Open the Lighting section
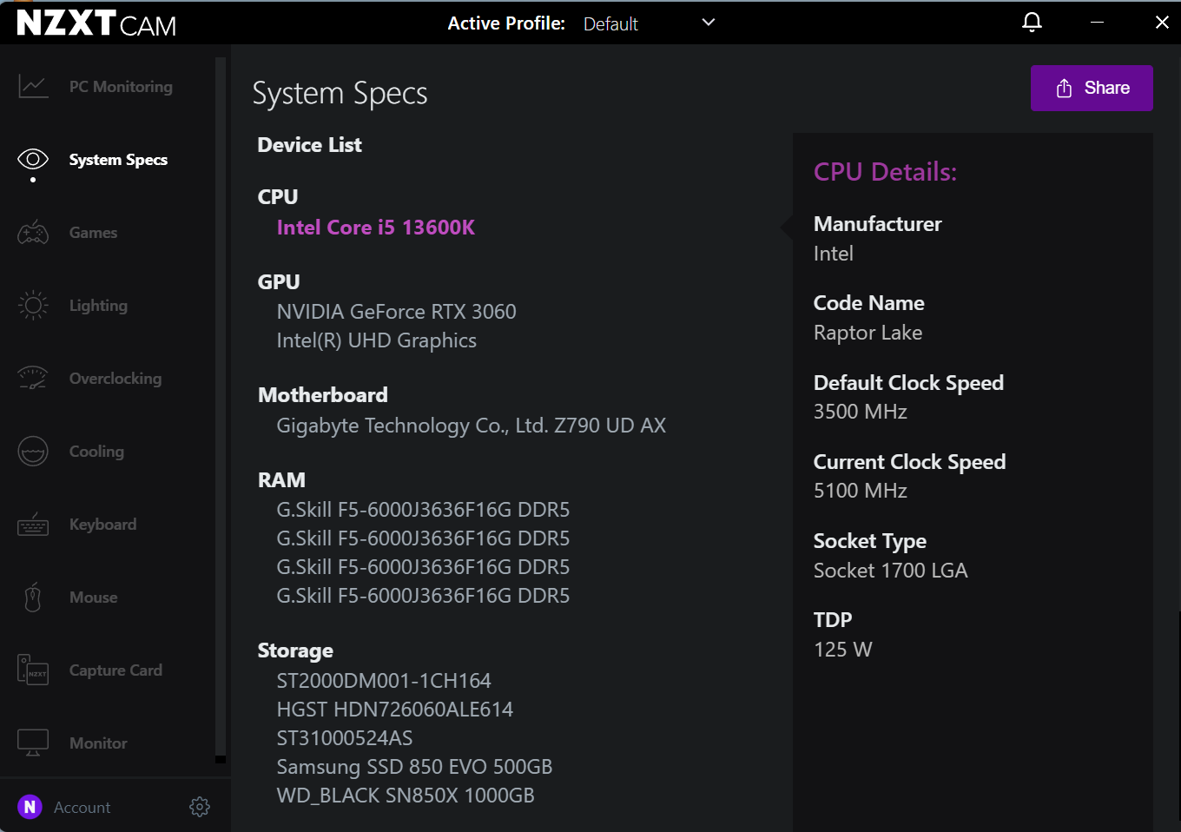 98,306
